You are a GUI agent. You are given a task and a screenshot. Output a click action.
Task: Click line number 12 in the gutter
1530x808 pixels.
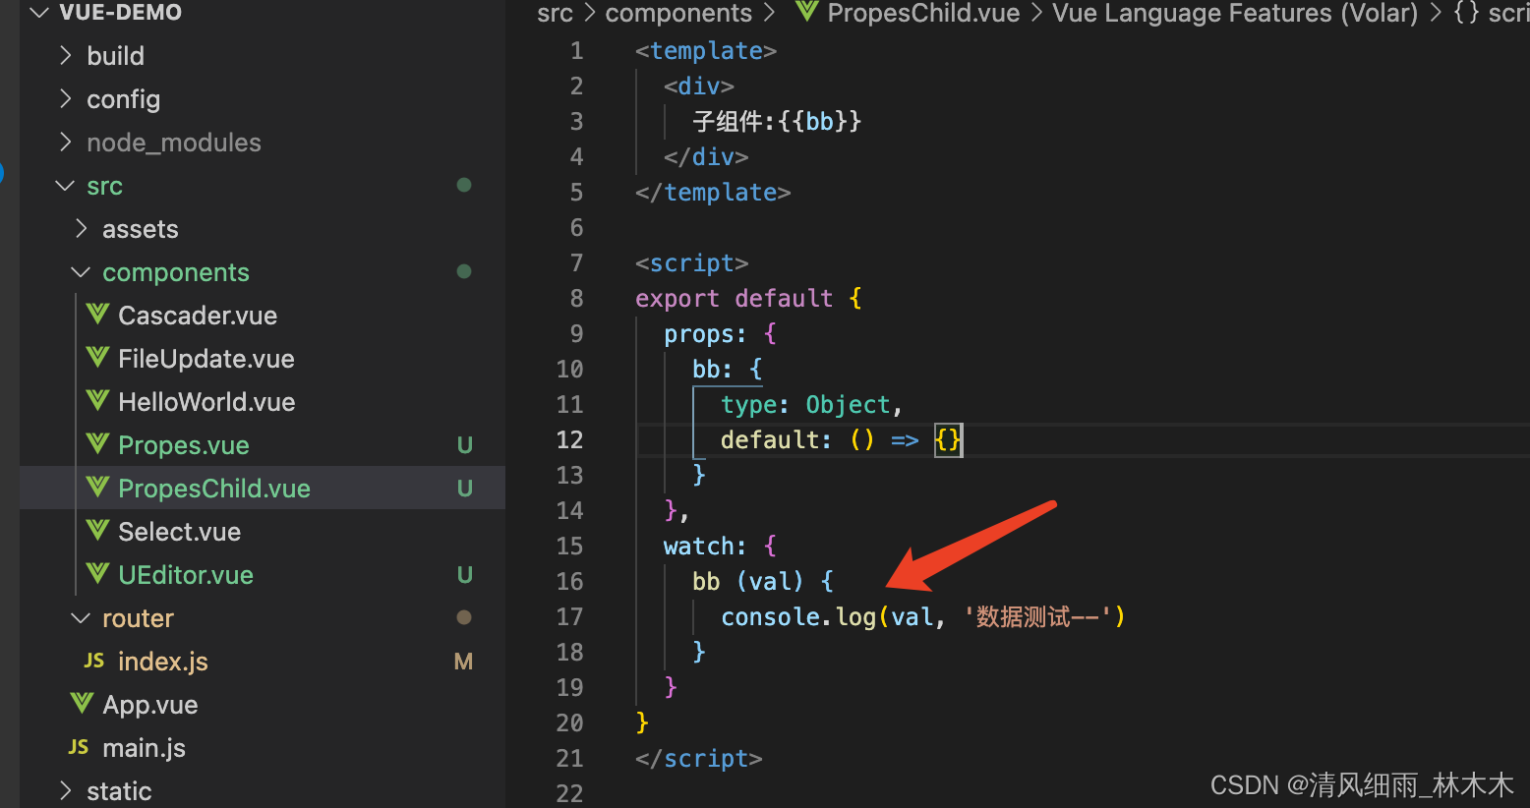(569, 439)
